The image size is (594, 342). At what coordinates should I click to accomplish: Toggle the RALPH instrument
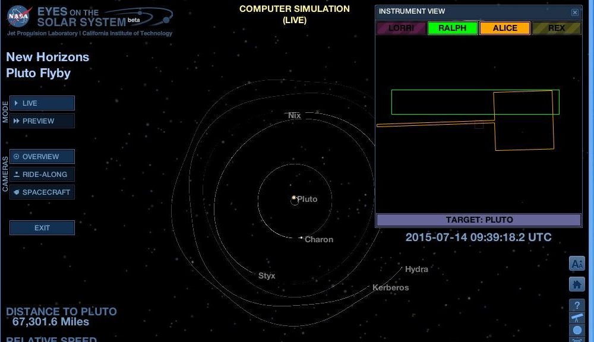(x=452, y=28)
